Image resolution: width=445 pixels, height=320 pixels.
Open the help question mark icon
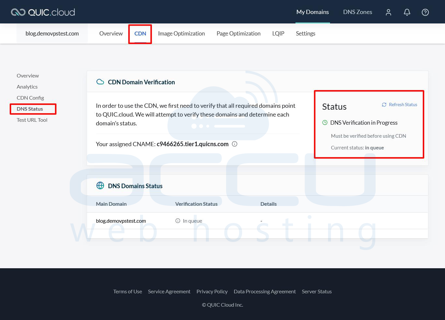point(425,12)
